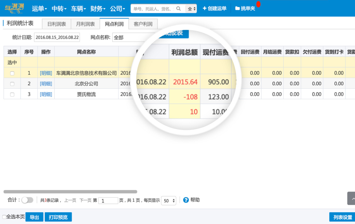
Task: Expand the 运单 dropdown menu
Action: [x=39, y=9]
